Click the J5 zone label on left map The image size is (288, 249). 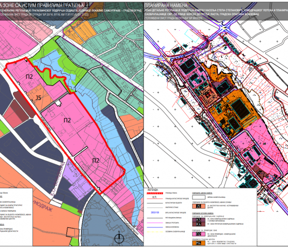38,98
